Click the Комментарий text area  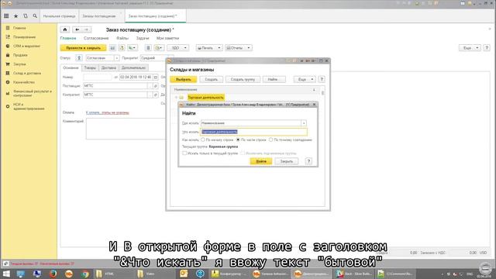126,129
